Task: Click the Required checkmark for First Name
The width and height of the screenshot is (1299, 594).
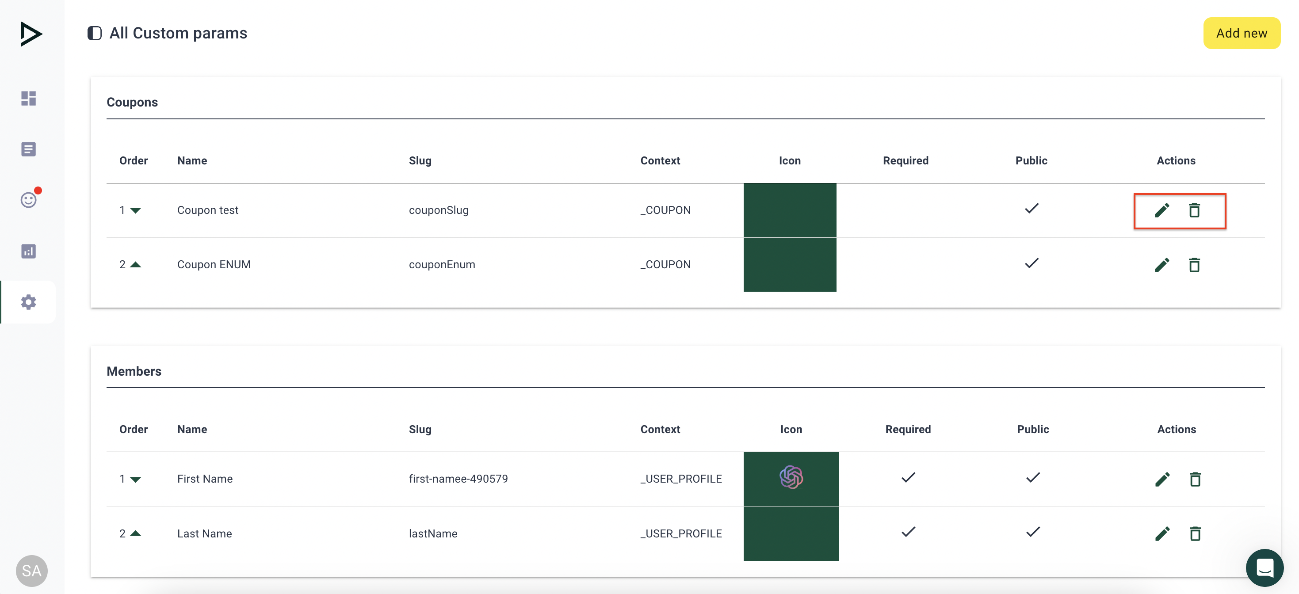Action: click(x=908, y=477)
